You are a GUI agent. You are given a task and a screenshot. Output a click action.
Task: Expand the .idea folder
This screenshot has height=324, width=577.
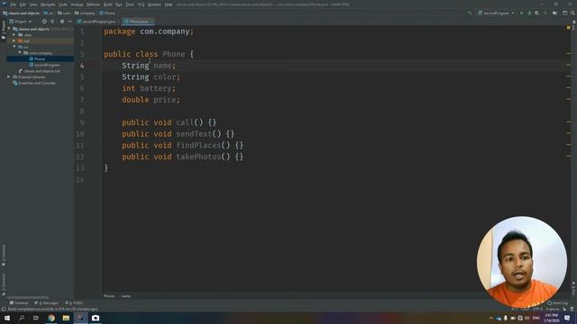pyautogui.click(x=14, y=35)
